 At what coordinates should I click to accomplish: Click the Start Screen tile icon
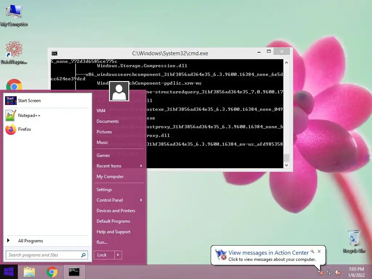(11, 101)
